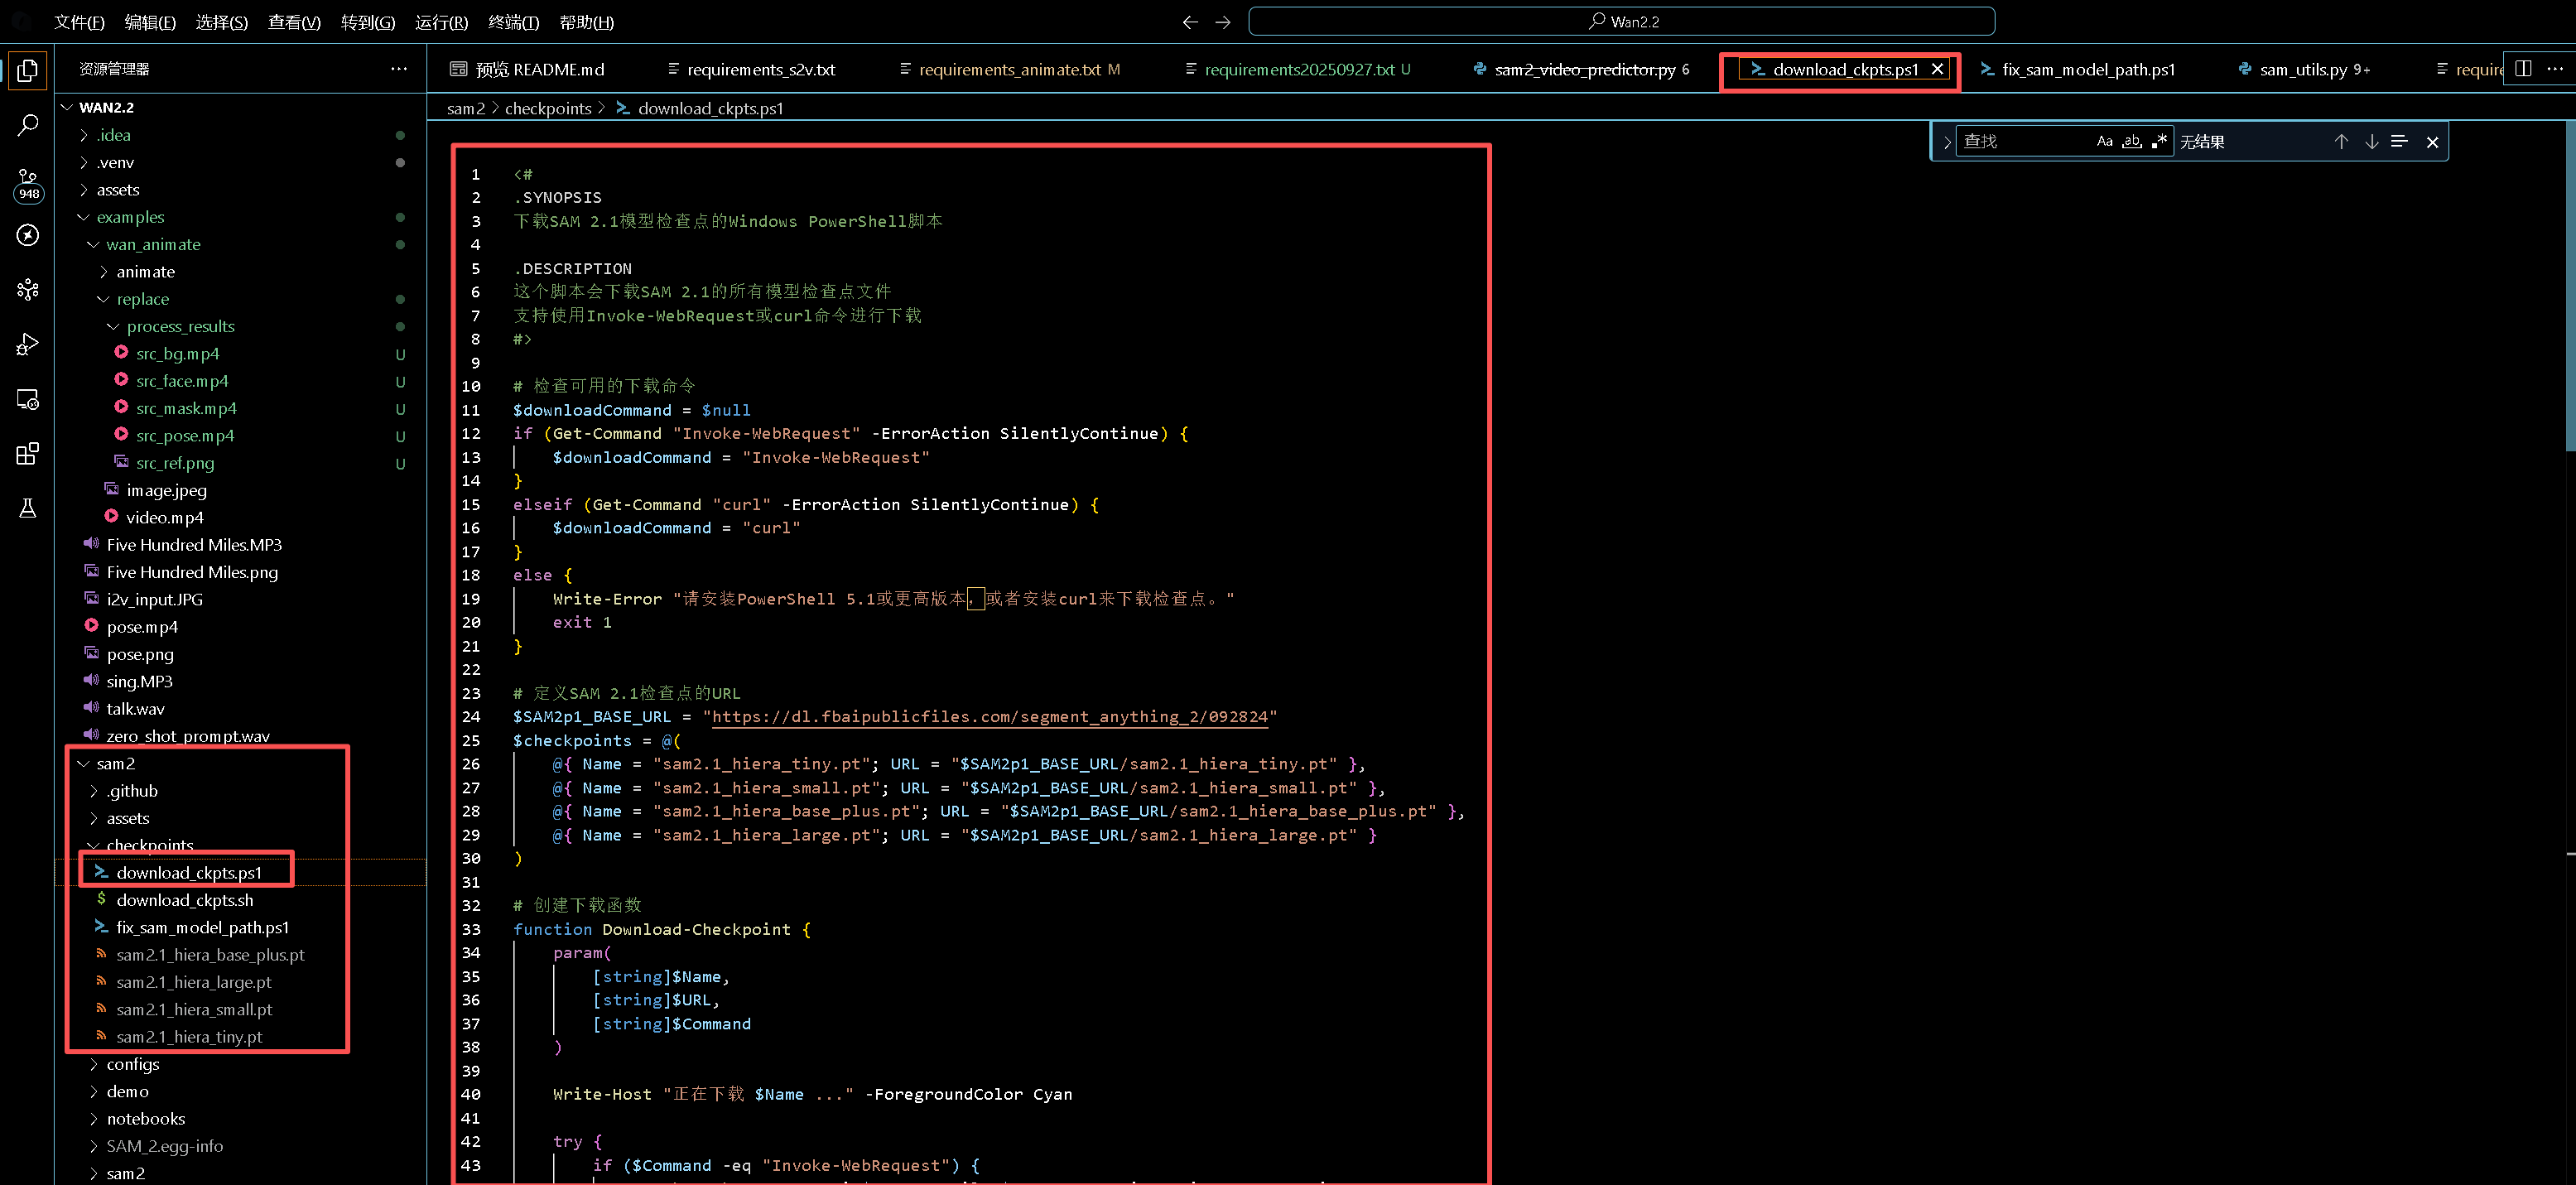Open Source Control showing 948 changes
2576x1185 pixels.
pyautogui.click(x=27, y=180)
